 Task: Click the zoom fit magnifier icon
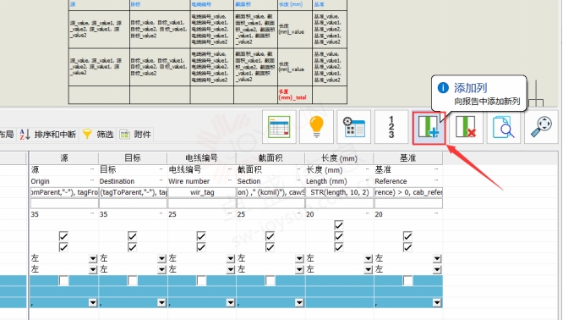pyautogui.click(x=541, y=127)
